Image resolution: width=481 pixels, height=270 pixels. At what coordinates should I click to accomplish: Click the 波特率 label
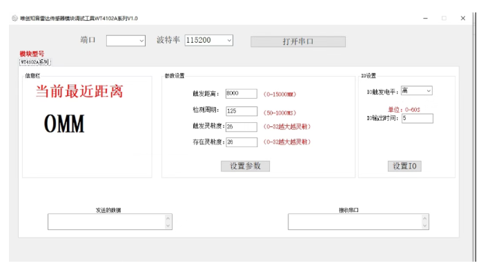point(168,40)
